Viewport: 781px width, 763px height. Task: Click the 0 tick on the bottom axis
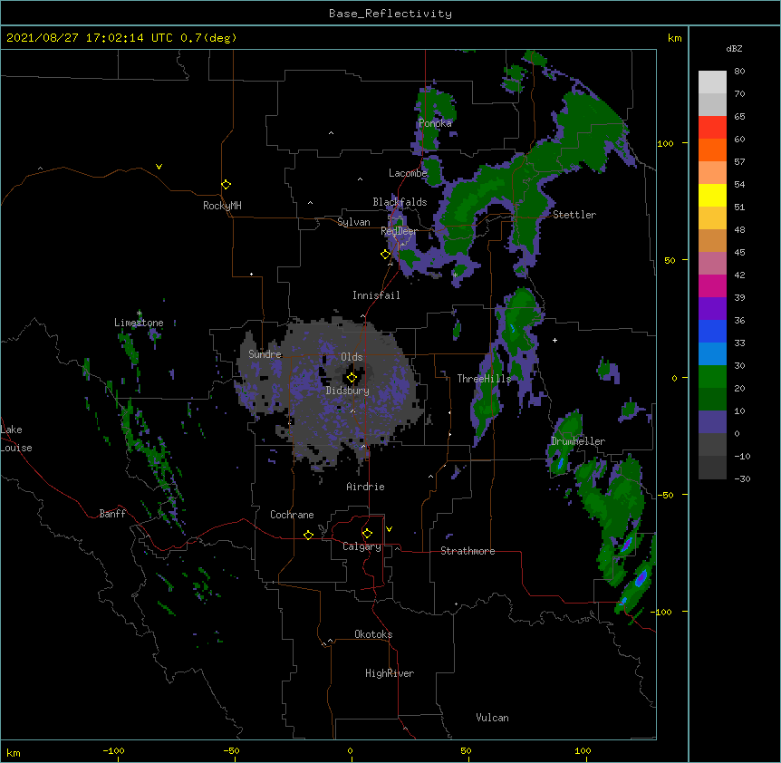tap(350, 750)
